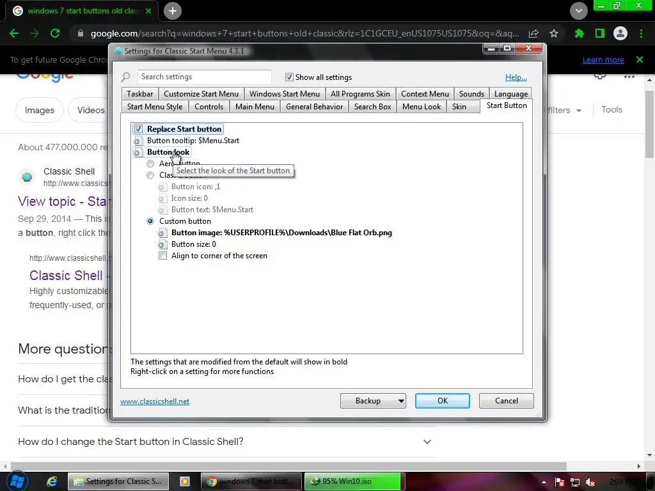Expand 'How do I change the Start button' question
655x491 pixels.
click(x=427, y=442)
